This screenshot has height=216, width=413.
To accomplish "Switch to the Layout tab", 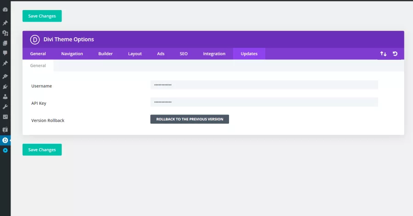I will pos(135,53).
